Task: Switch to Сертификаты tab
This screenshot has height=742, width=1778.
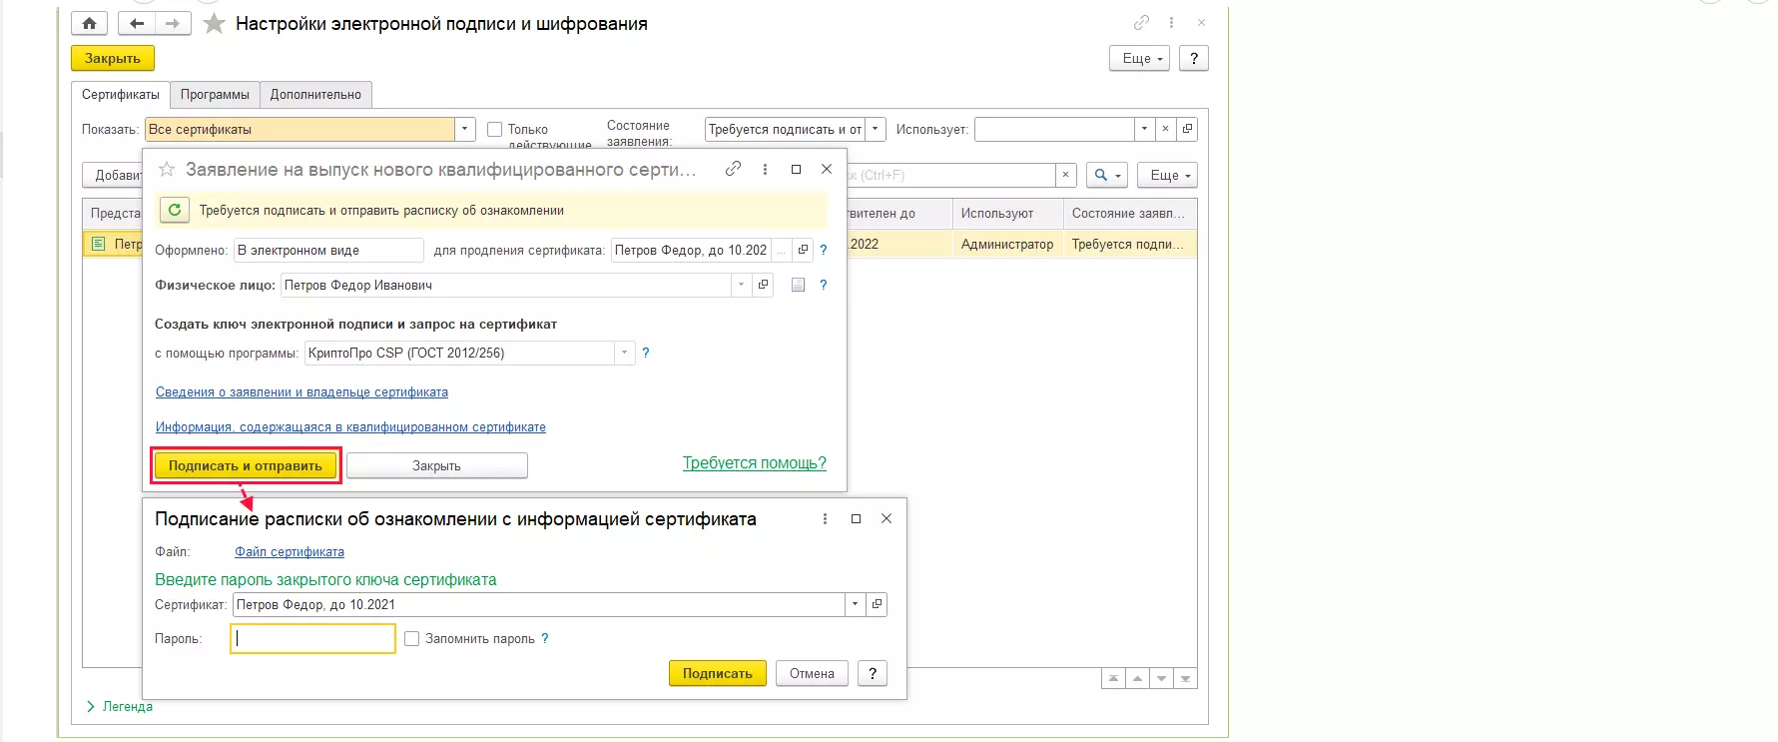Action: [121, 94]
